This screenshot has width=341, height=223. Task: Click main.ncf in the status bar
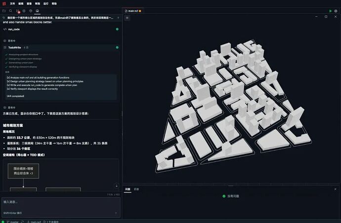pos(34,222)
